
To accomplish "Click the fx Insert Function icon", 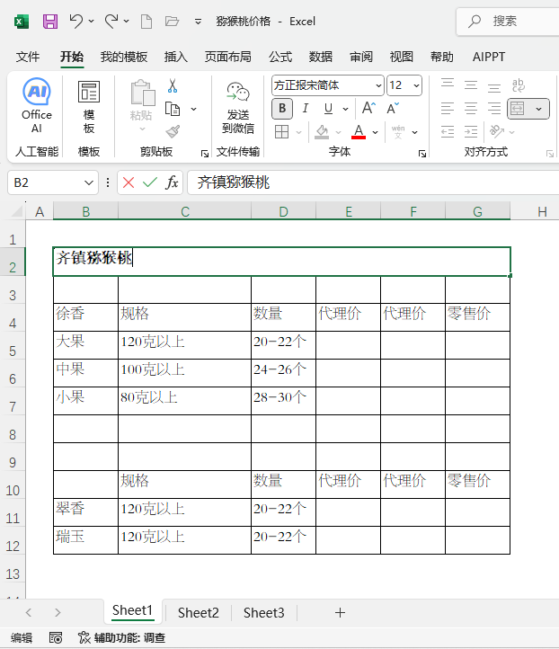I will pyautogui.click(x=173, y=182).
